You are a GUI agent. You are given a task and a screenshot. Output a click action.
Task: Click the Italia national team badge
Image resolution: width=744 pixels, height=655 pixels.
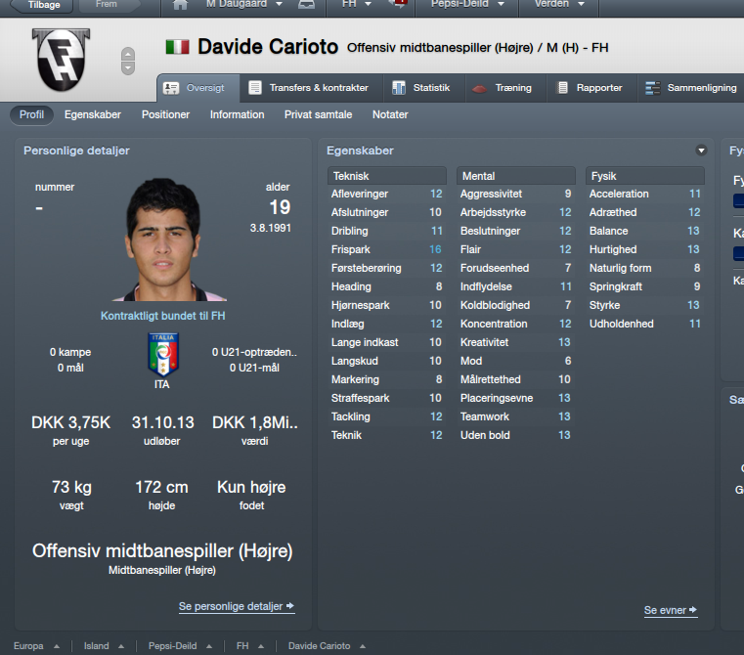tap(162, 354)
